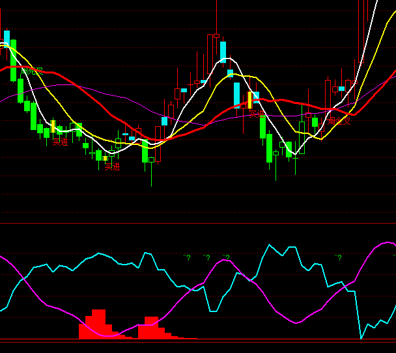Select yellow candlestick above rightmost 买进 label
Viewport: 396px width, 353px height.
click(249, 100)
